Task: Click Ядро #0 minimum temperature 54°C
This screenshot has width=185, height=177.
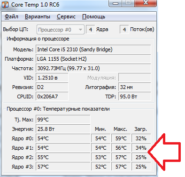Action: (x=101, y=138)
